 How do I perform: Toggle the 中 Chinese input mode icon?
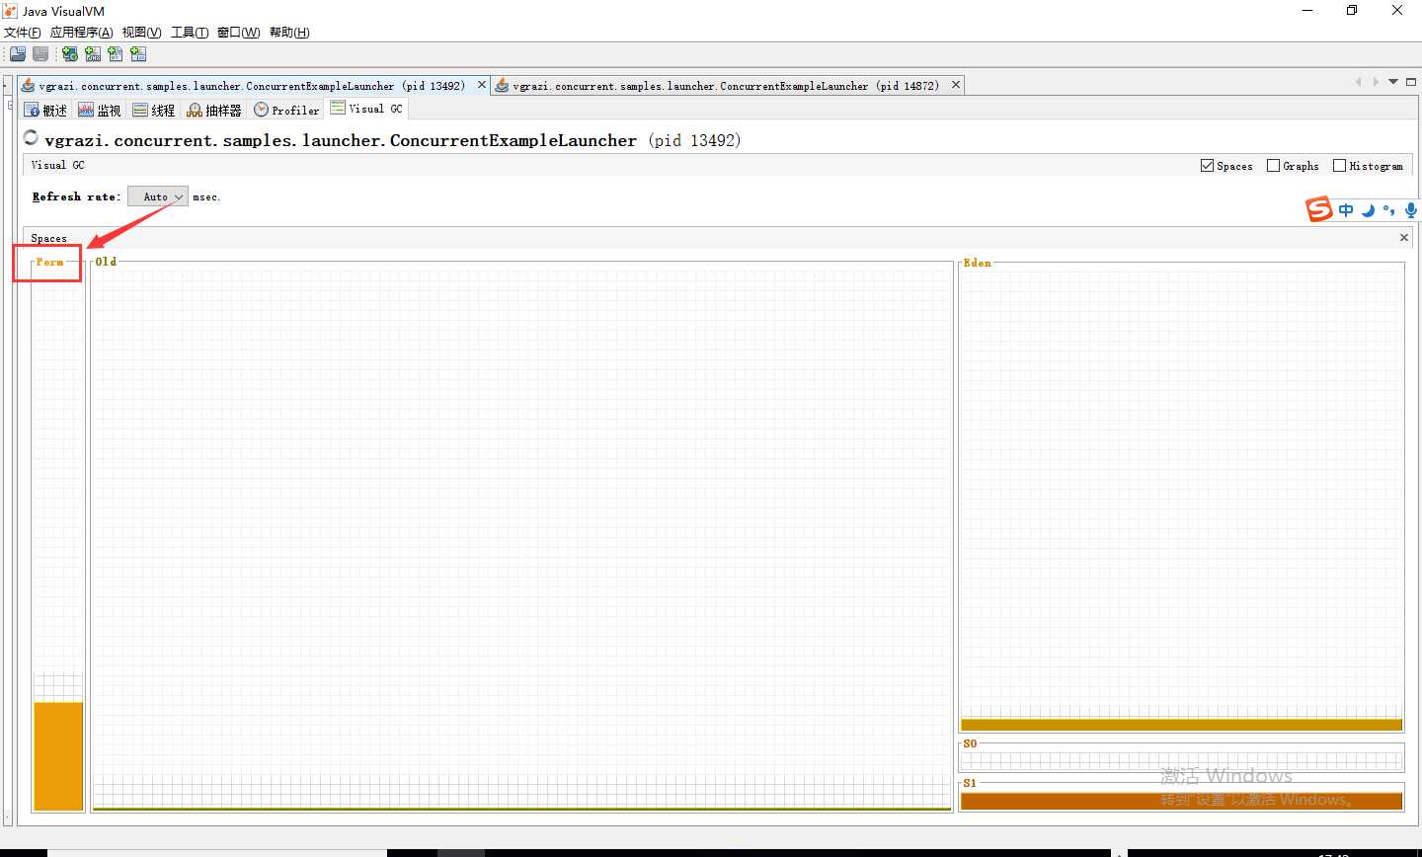(1346, 210)
